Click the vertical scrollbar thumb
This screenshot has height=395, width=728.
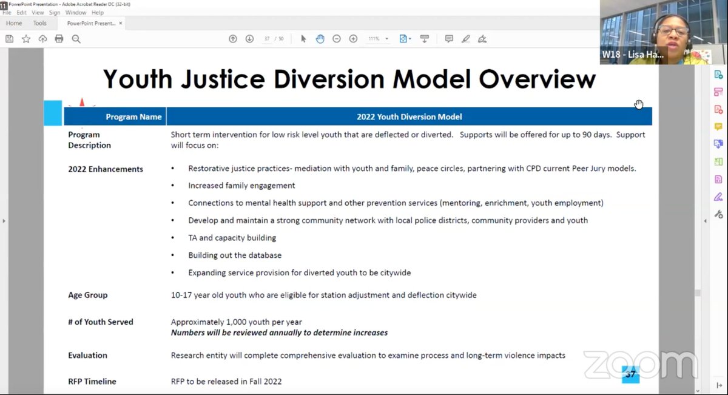698,292
